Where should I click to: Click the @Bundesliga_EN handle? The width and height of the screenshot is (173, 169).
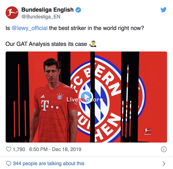(41, 17)
